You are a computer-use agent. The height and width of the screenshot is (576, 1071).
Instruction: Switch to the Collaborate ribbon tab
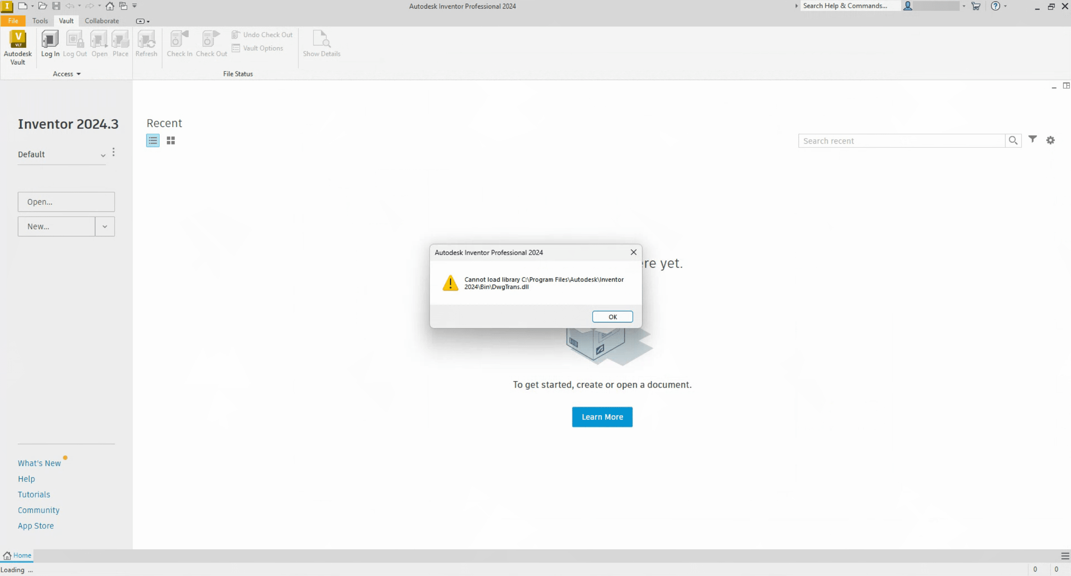tap(102, 21)
